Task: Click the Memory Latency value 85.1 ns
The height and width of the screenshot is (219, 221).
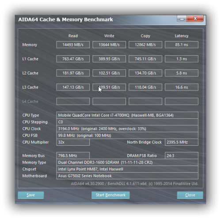Action: point(182,45)
